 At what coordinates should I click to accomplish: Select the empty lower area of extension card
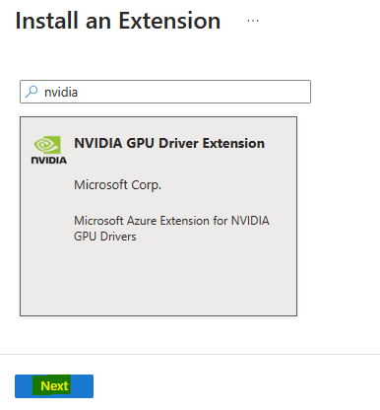(x=158, y=281)
